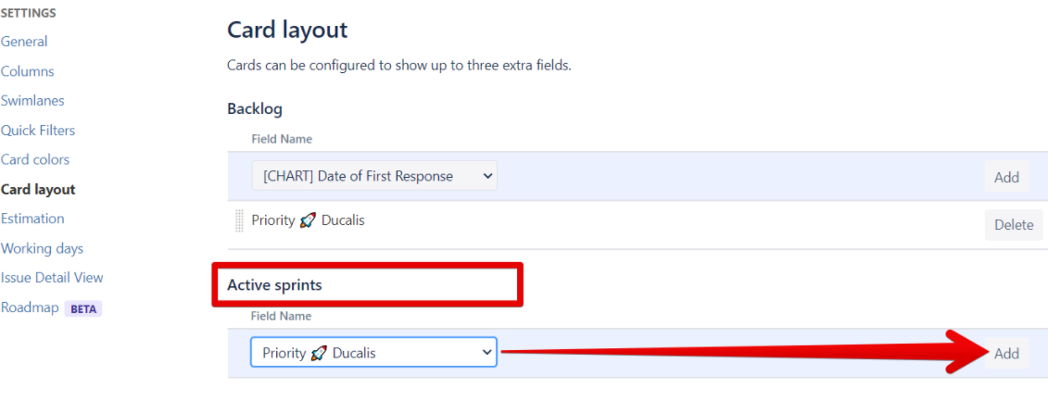1048x401 pixels.
Task: Open General settings
Action: tap(25, 42)
